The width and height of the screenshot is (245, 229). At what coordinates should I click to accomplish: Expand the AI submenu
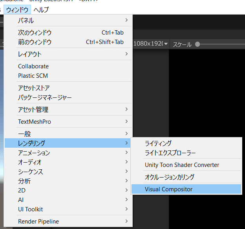[68, 200]
